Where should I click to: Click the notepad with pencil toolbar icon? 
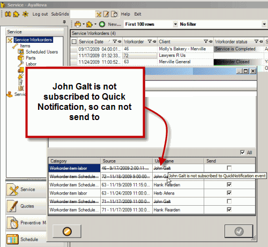coord(106,14)
